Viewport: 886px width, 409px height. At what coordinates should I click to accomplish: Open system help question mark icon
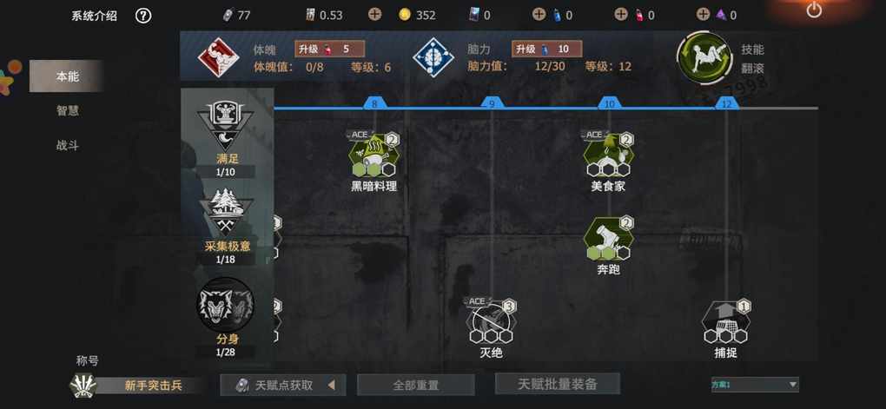coord(143,16)
